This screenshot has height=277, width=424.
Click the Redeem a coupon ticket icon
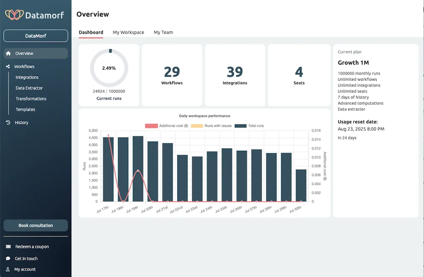point(9,246)
